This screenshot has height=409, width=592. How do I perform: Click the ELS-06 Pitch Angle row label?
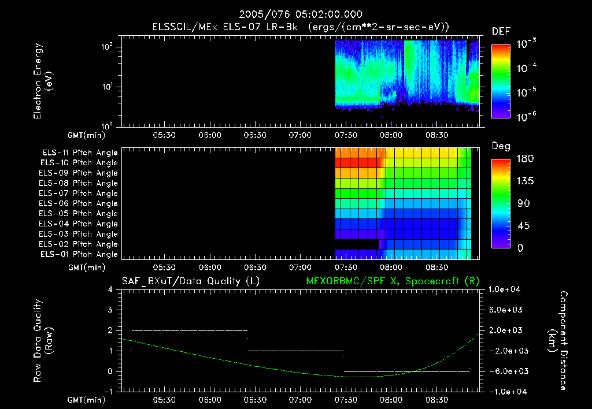point(78,204)
